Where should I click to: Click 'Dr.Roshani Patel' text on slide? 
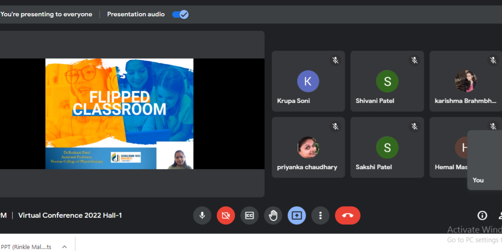77,153
